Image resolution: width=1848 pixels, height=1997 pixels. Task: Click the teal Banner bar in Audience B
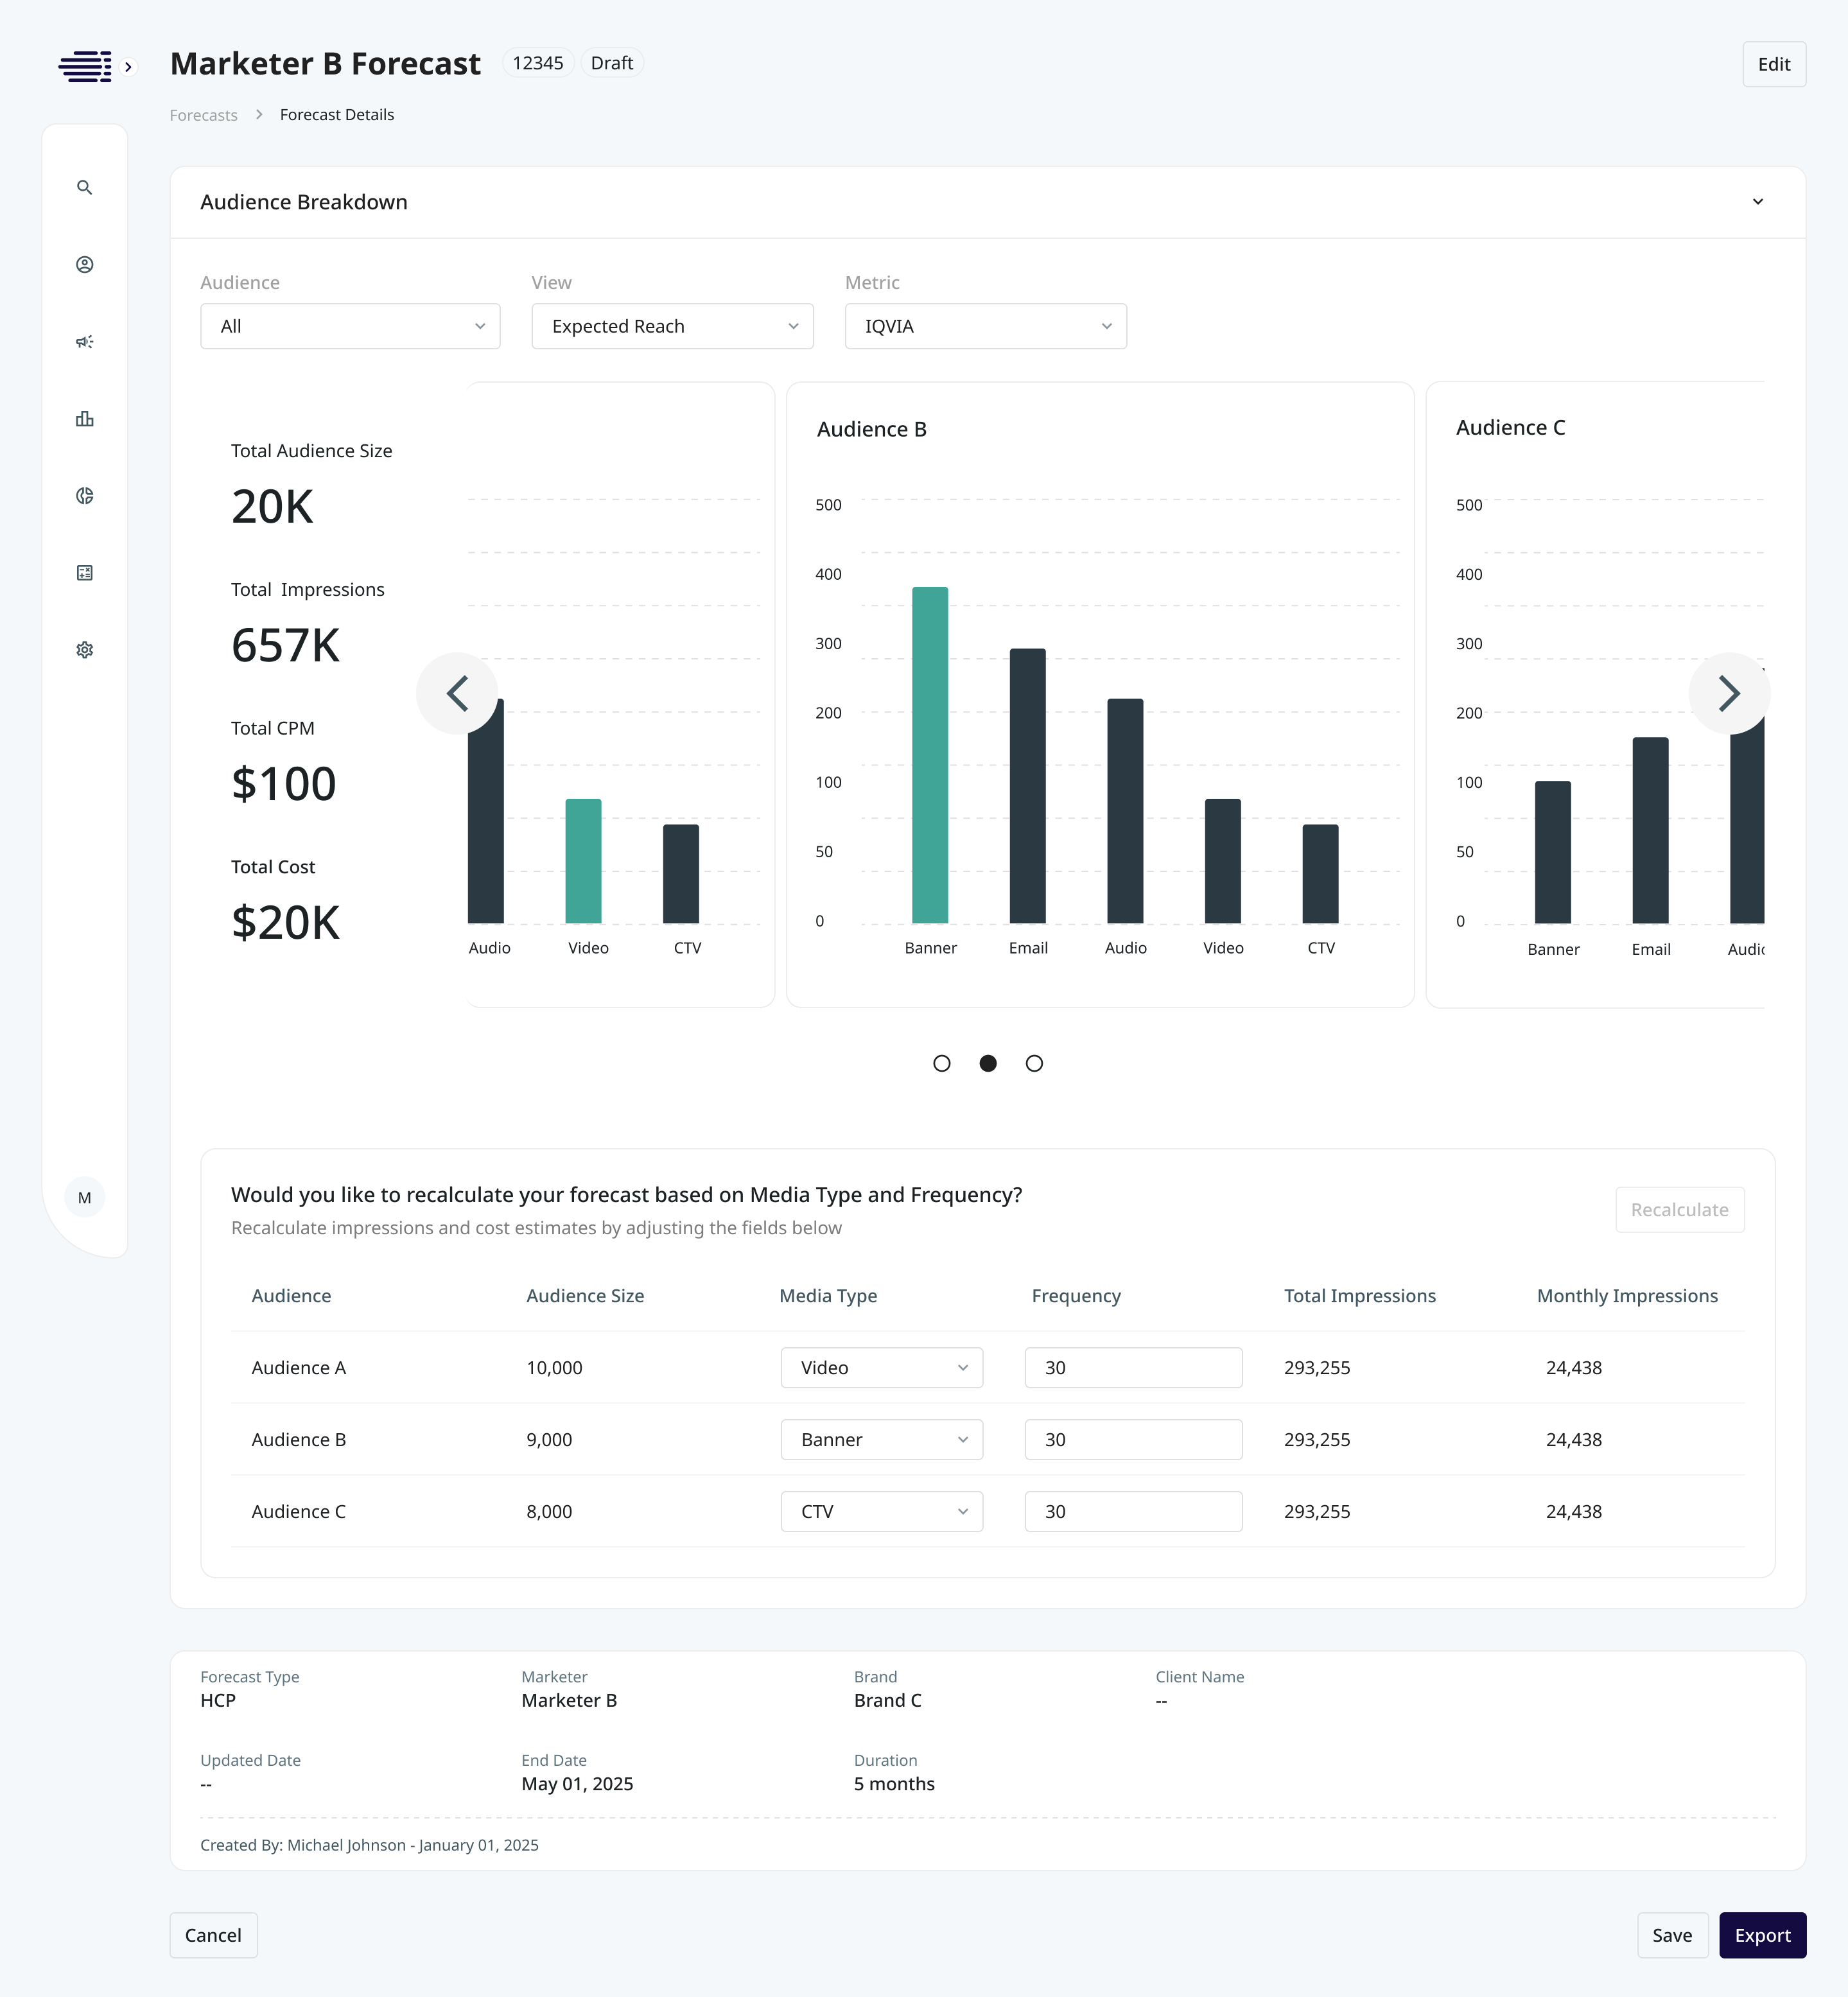(930, 755)
